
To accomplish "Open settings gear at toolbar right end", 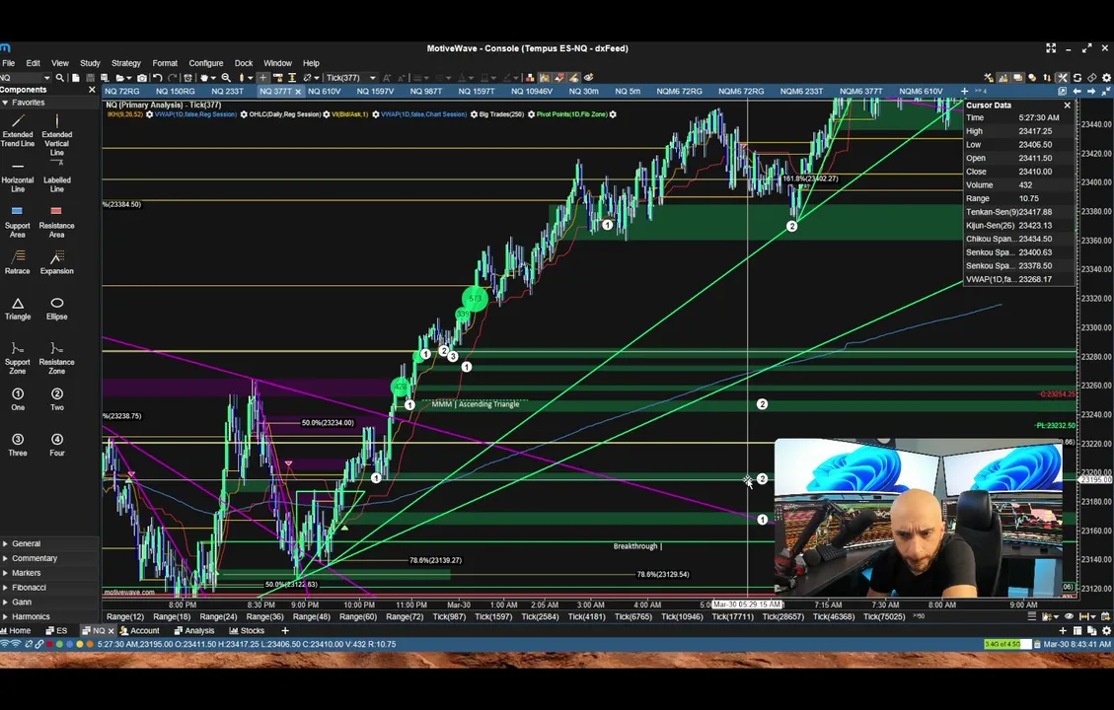I will tap(1106, 77).
